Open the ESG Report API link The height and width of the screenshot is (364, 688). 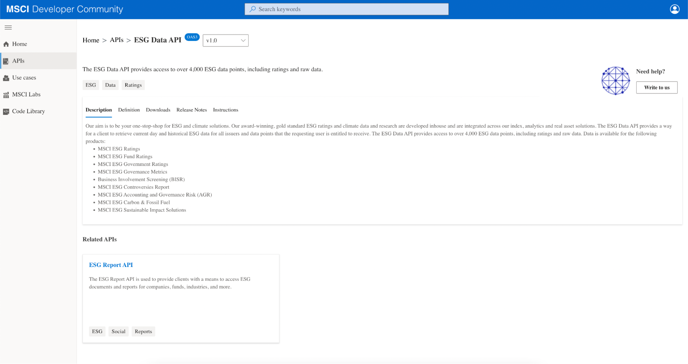(x=111, y=265)
